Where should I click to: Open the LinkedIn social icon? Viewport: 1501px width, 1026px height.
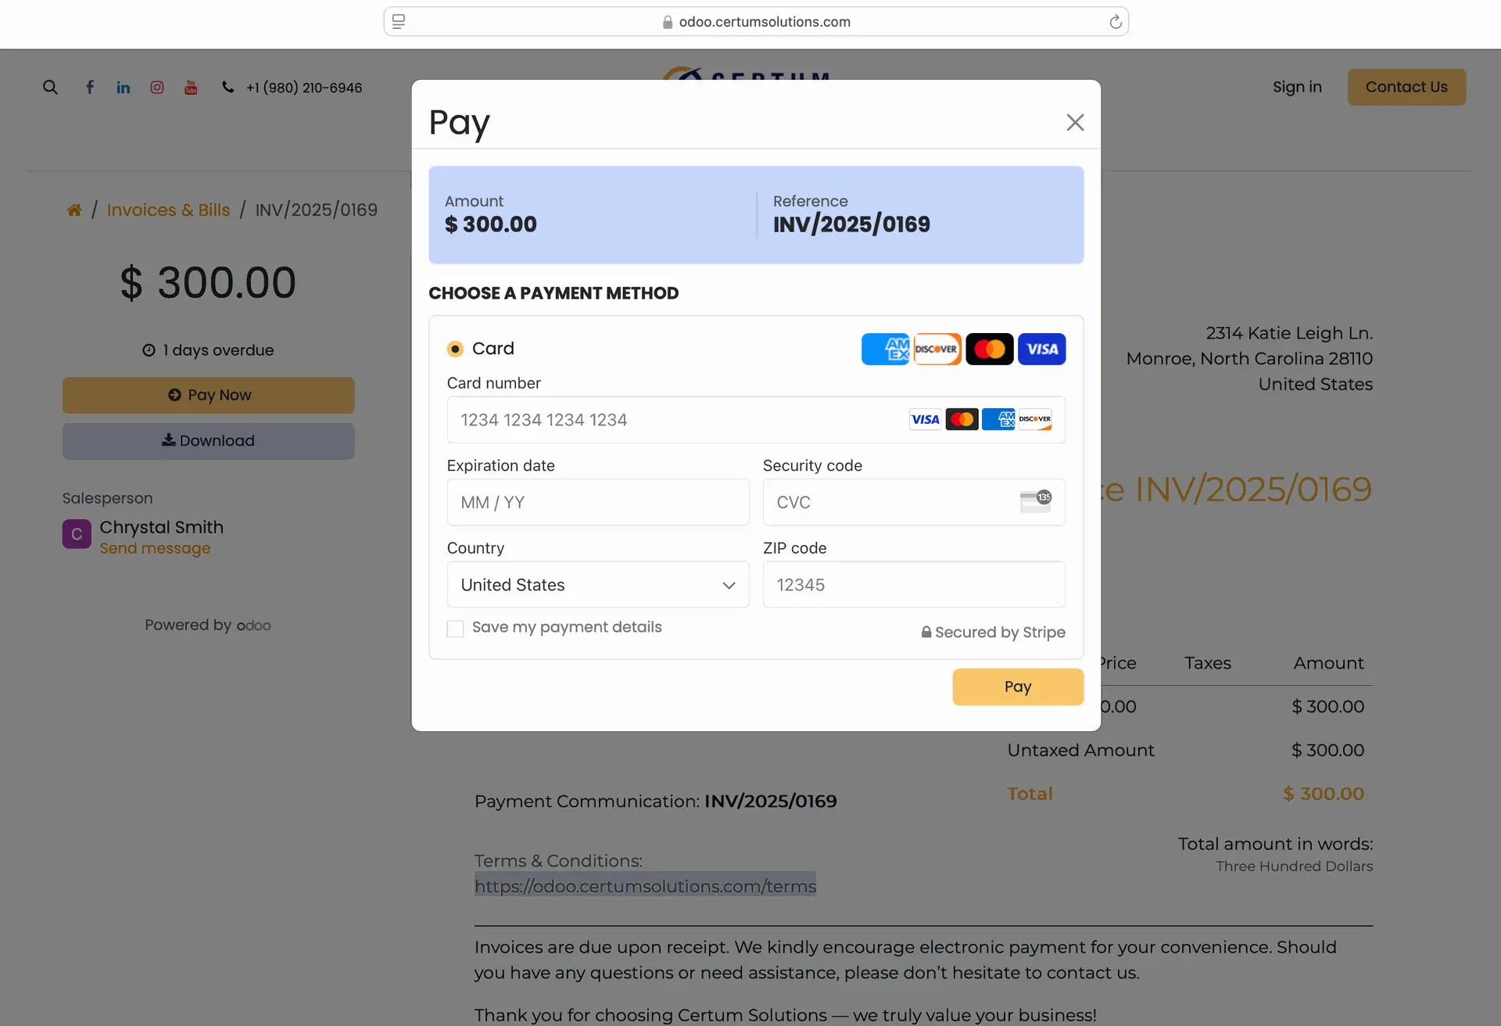[124, 87]
